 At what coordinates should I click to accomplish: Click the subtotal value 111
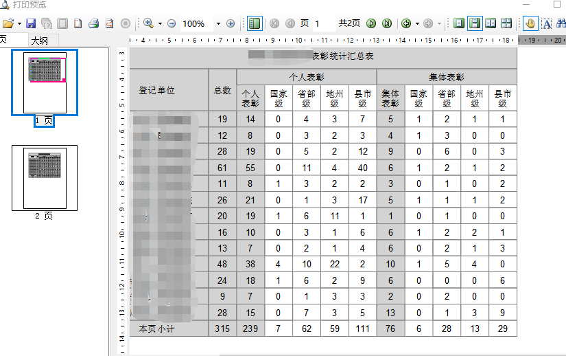362,329
